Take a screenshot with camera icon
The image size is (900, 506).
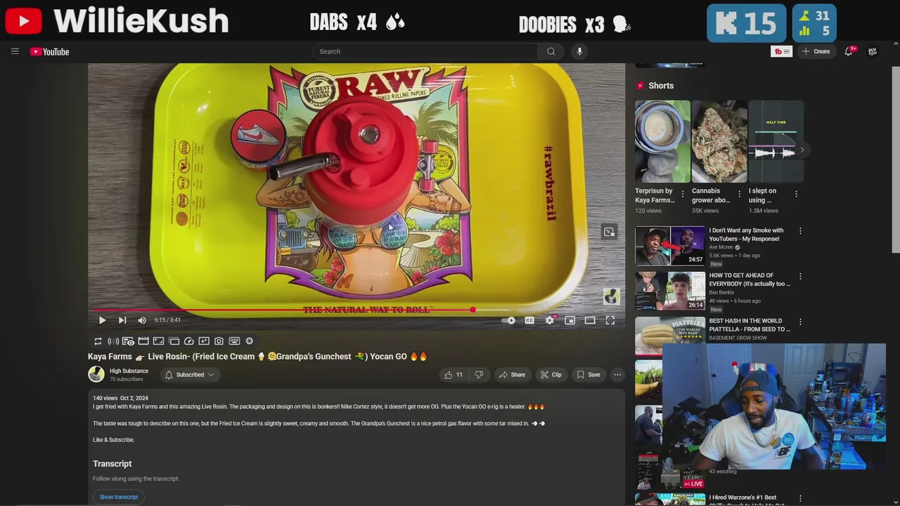click(219, 341)
